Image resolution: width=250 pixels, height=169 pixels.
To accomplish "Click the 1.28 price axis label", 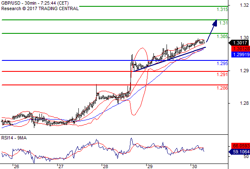I will point(244,103).
